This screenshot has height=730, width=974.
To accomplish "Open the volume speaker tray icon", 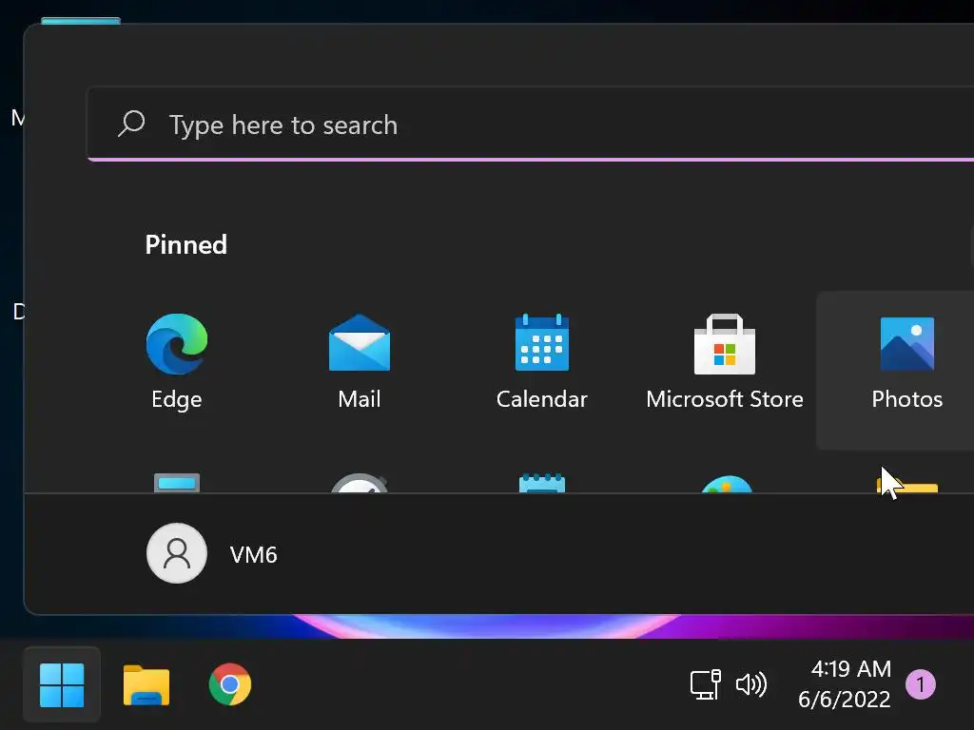I will click(751, 684).
